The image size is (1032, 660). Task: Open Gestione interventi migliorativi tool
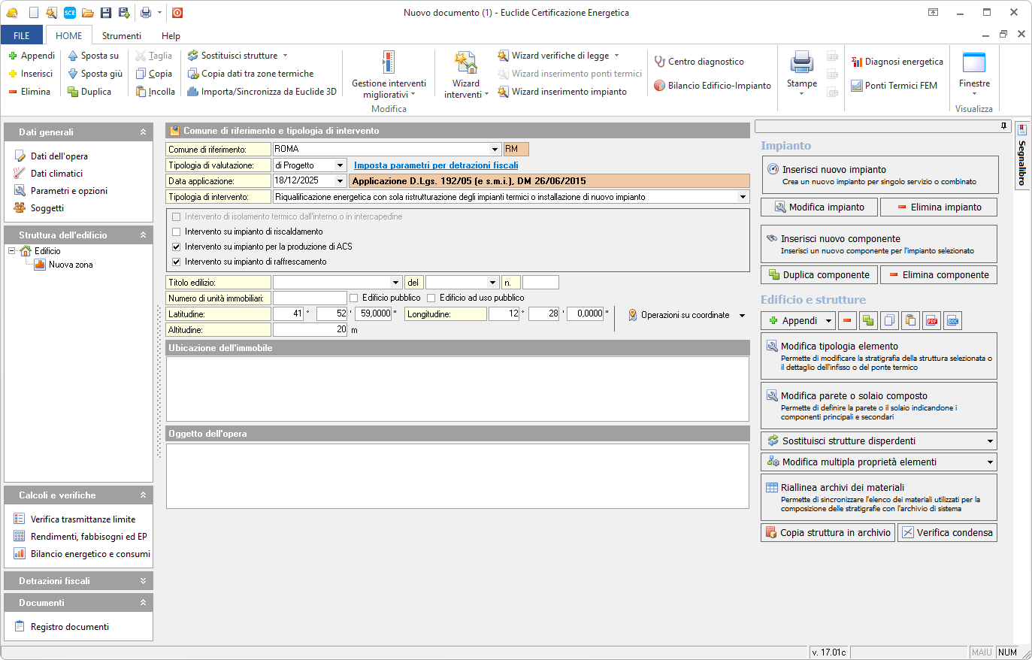pos(389,74)
